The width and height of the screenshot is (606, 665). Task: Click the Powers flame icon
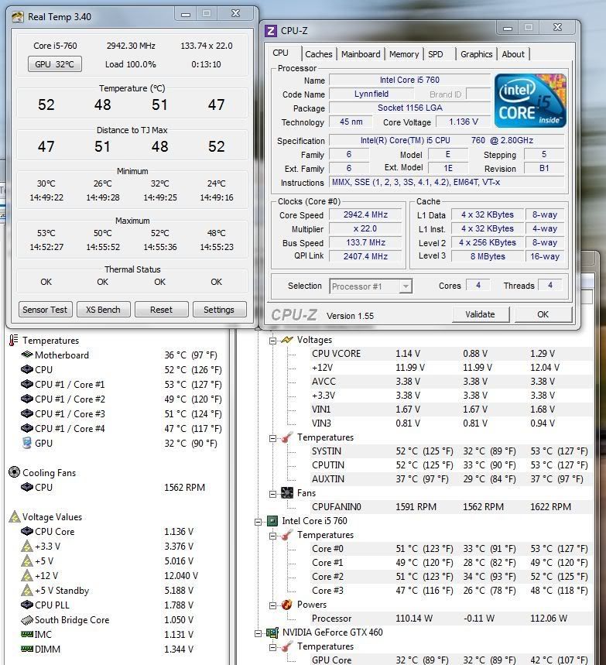287,605
